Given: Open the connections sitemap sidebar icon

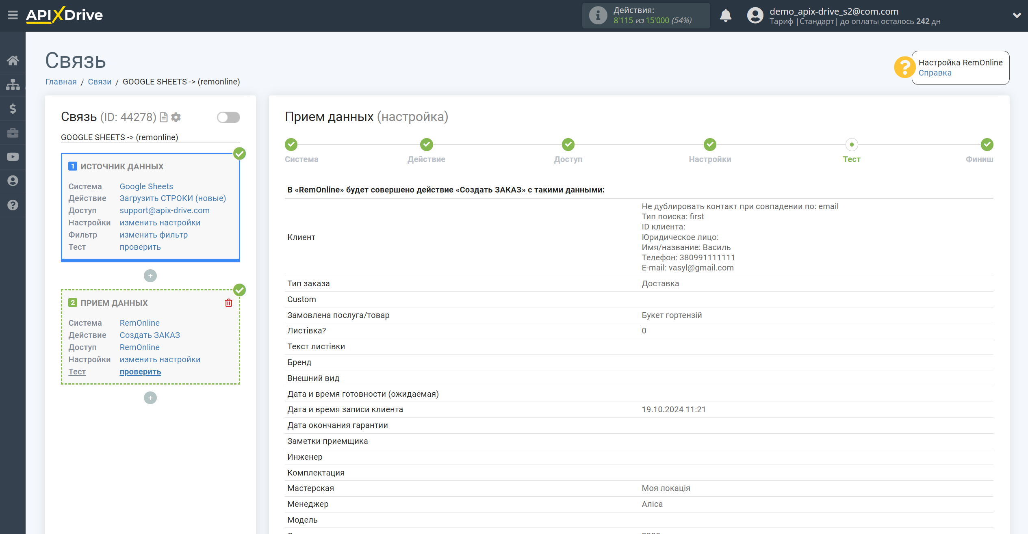Looking at the screenshot, I should click(13, 84).
